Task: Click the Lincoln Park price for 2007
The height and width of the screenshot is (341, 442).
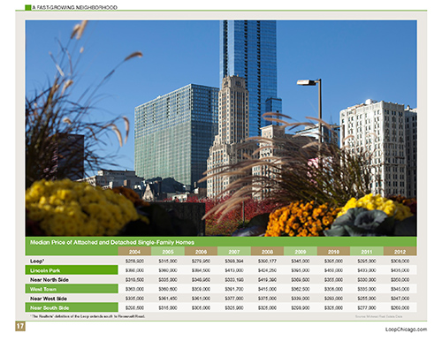Action: point(234,270)
